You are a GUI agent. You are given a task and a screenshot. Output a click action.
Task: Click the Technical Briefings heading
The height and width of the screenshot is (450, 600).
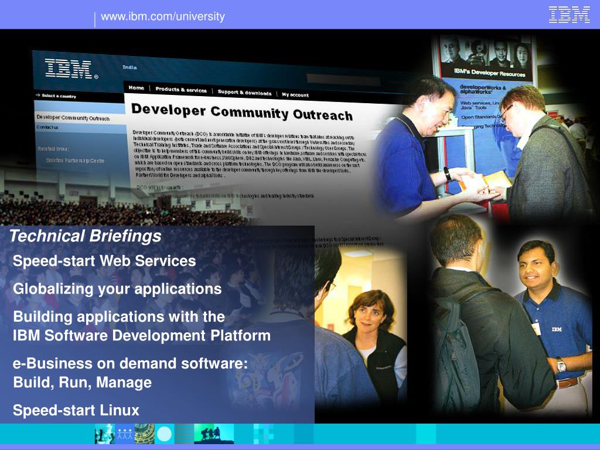coord(86,236)
